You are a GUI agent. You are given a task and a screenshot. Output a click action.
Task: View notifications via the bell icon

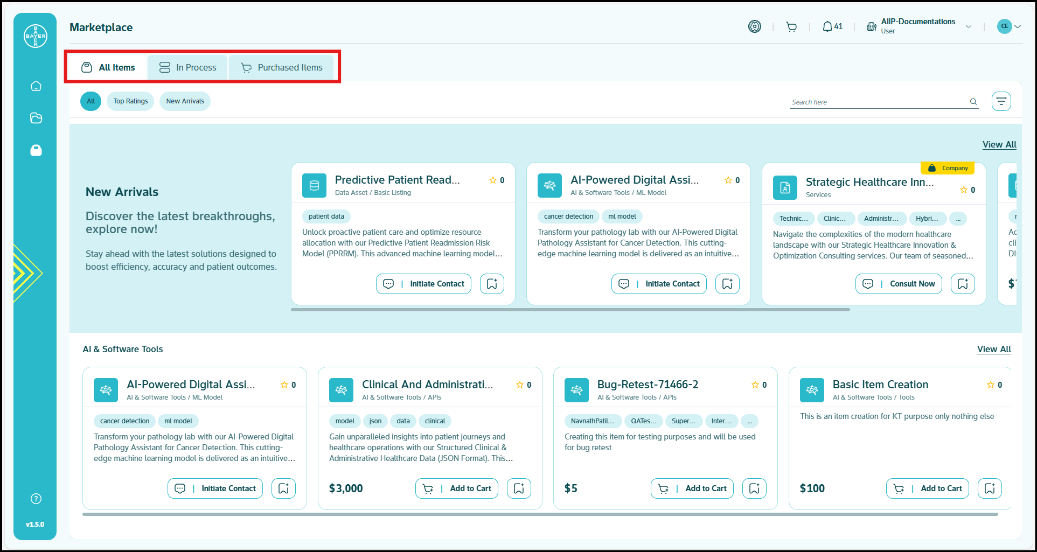click(829, 26)
